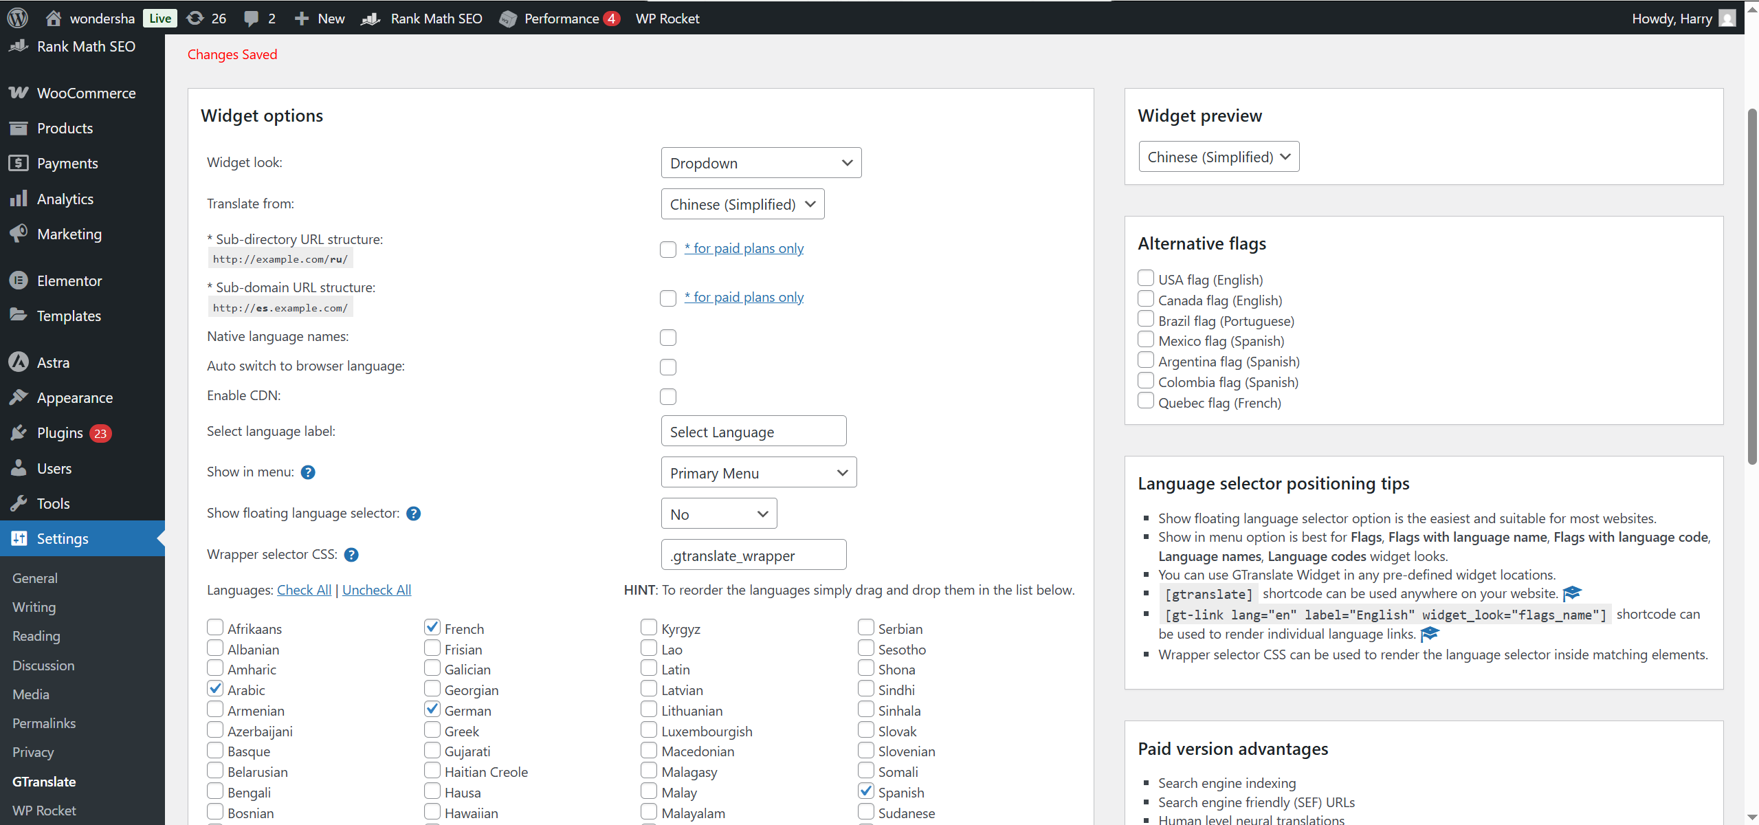Open the Plugins menu with 23 updates
The height and width of the screenshot is (825, 1759).
tap(60, 433)
